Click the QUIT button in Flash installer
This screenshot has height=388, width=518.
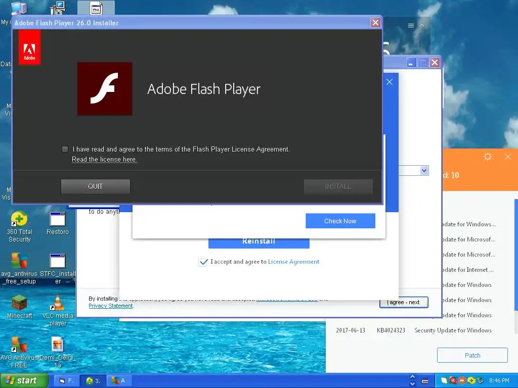pyautogui.click(x=96, y=186)
